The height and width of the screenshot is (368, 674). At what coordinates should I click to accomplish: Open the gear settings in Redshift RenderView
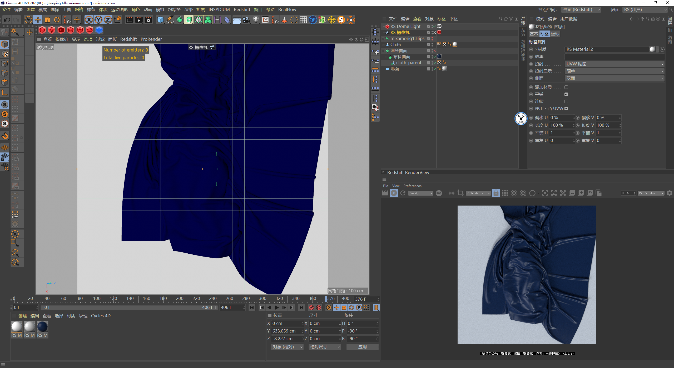click(669, 193)
